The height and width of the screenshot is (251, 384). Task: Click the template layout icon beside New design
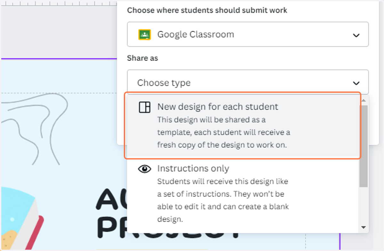(145, 107)
